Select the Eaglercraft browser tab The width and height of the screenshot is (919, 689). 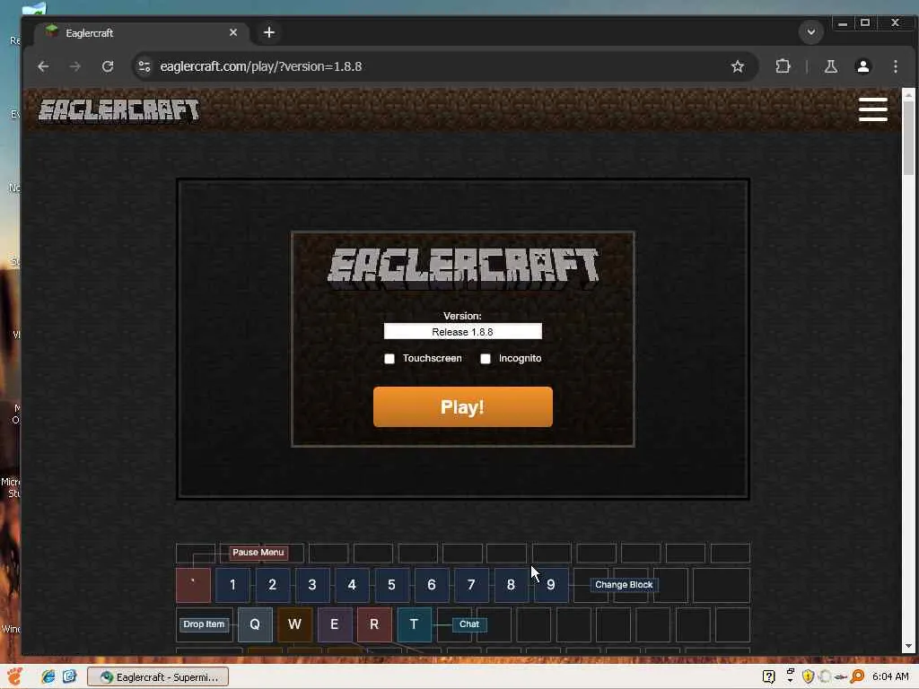click(x=141, y=33)
